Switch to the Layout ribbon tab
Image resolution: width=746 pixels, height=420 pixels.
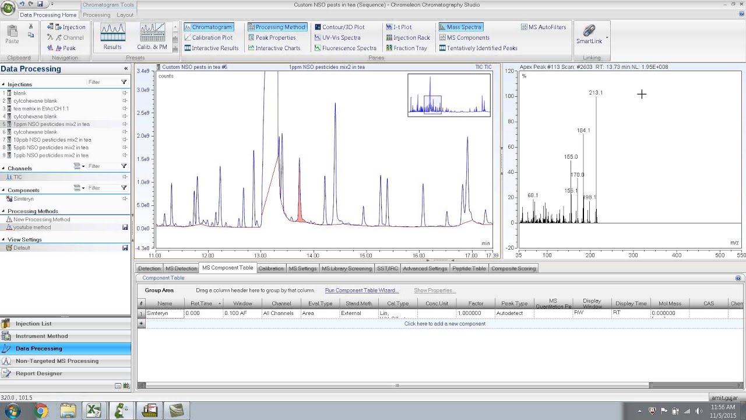[x=125, y=15]
